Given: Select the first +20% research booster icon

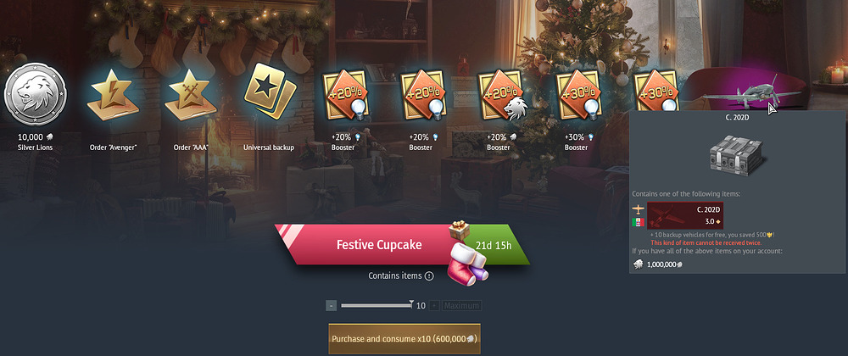Looking at the screenshot, I should [346, 95].
